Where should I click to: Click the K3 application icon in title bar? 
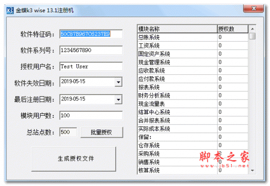tap(10, 10)
